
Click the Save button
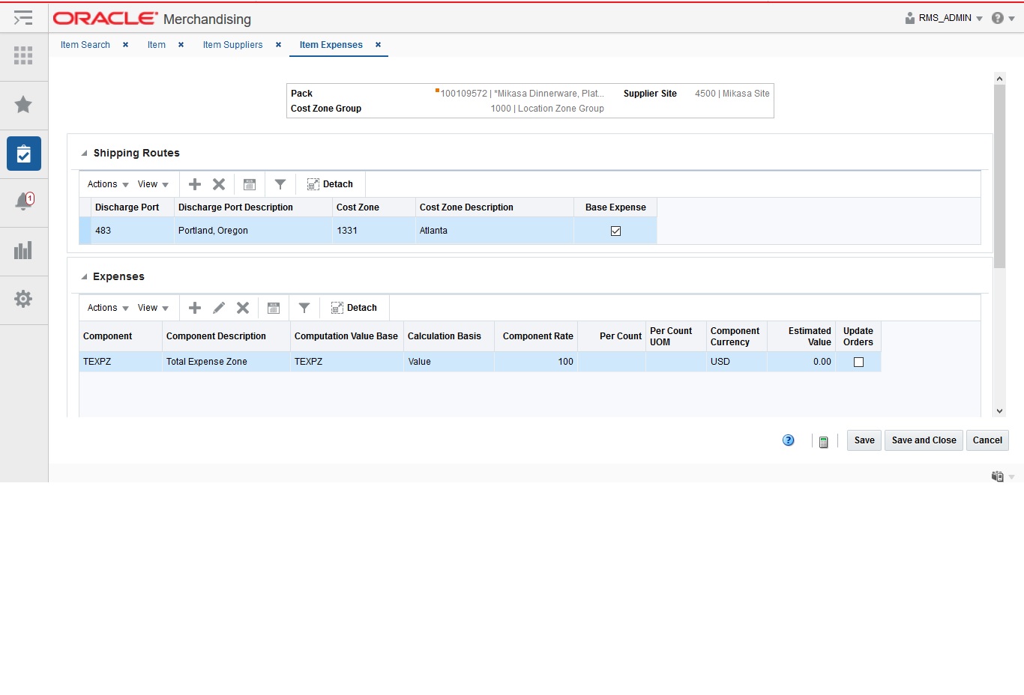[x=864, y=440]
